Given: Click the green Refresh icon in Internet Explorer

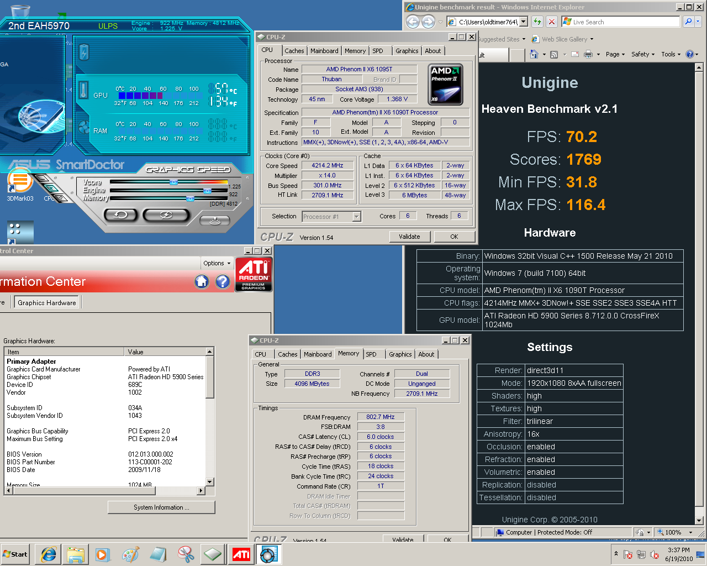Looking at the screenshot, I should (537, 22).
